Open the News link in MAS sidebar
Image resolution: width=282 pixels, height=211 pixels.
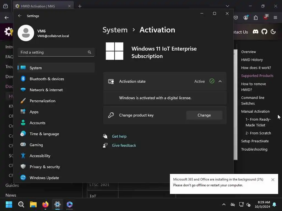(x=11, y=195)
